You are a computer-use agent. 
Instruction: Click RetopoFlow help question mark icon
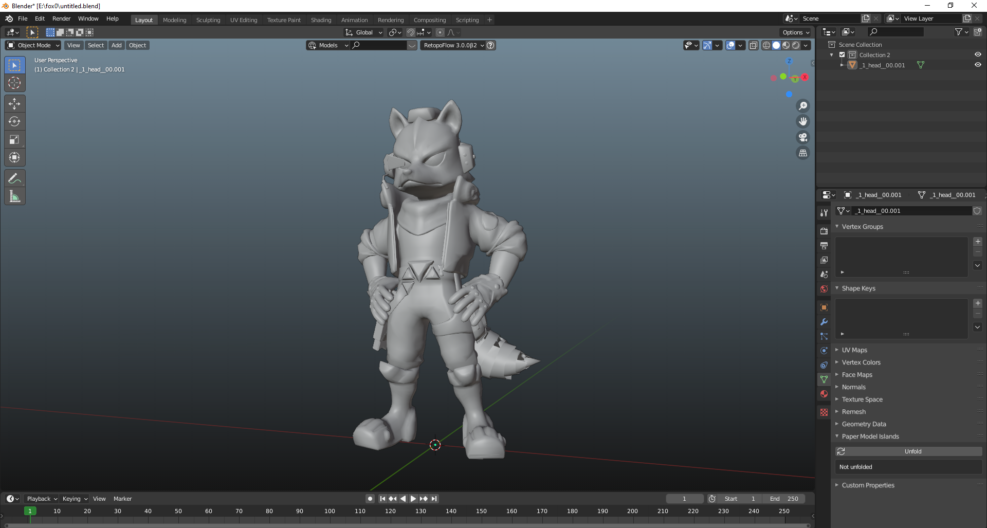pyautogui.click(x=491, y=45)
